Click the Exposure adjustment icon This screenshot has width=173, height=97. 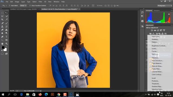pos(161,30)
